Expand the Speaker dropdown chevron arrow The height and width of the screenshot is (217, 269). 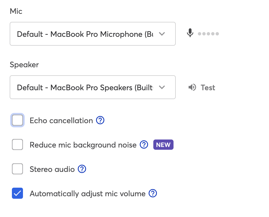pos(162,87)
